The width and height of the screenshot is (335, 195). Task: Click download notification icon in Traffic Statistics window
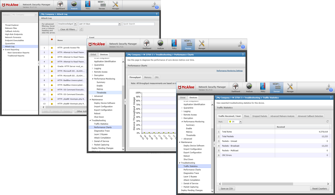point(330,87)
